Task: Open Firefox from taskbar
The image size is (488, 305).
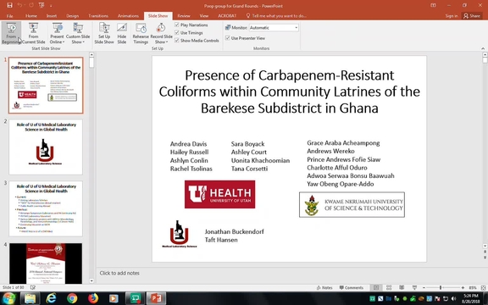Action: [93, 298]
